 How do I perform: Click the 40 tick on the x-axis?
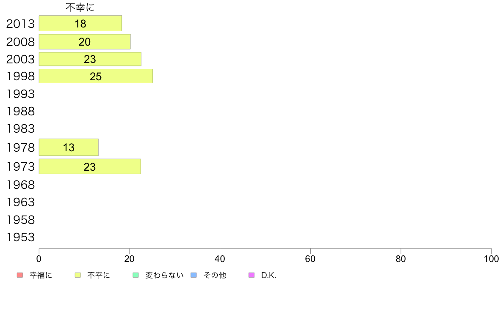coord(220,259)
